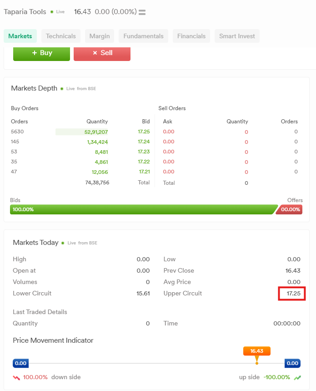Click the Bid column header

coord(146,122)
